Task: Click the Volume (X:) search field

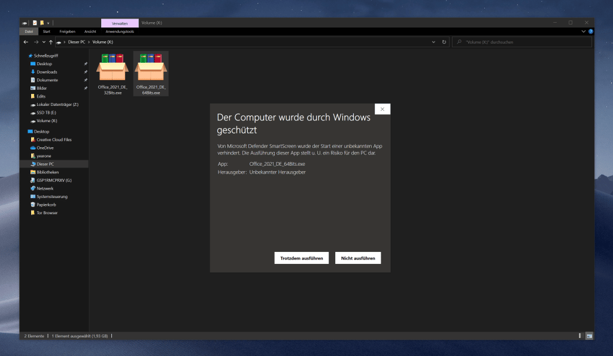Action: [x=522, y=42]
